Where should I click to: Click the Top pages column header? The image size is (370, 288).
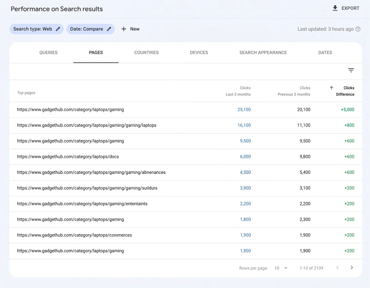[26, 93]
